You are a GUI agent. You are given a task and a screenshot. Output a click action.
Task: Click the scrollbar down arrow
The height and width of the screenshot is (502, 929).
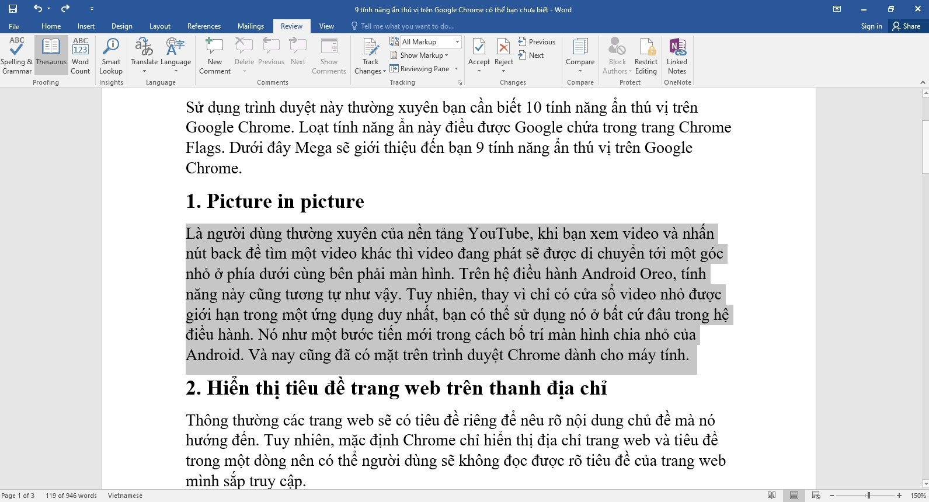(925, 484)
